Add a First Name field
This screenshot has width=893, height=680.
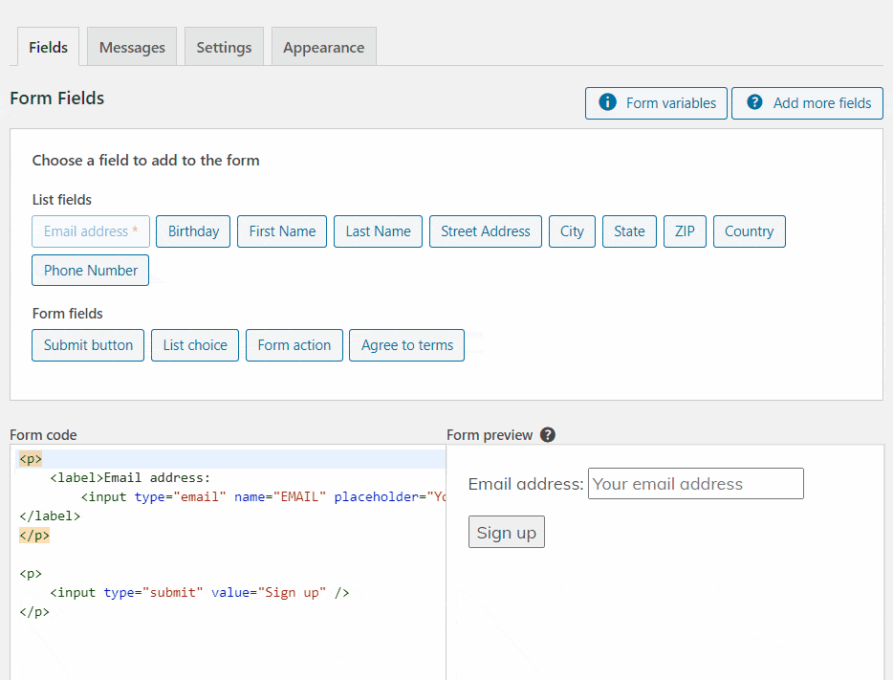(281, 230)
